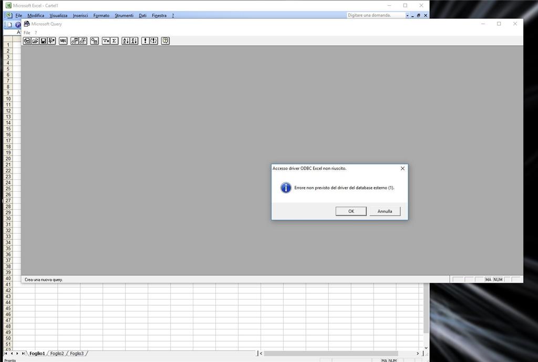Click the Microsoft Query title bar icon

[27, 24]
